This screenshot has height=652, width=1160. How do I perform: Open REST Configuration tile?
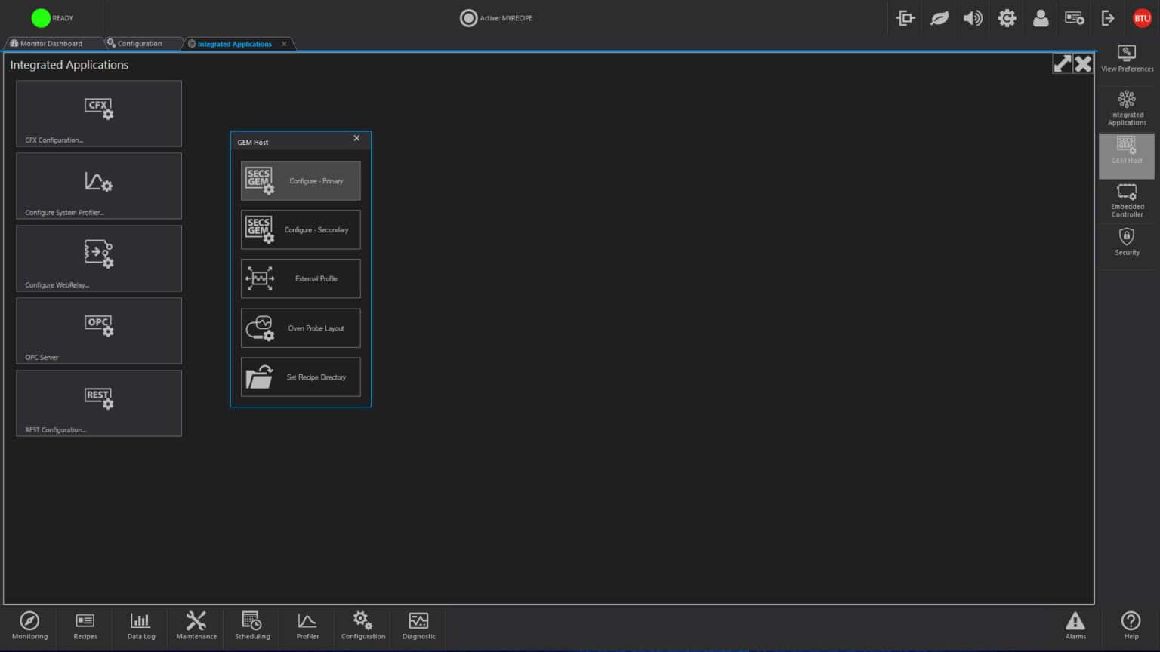99,403
